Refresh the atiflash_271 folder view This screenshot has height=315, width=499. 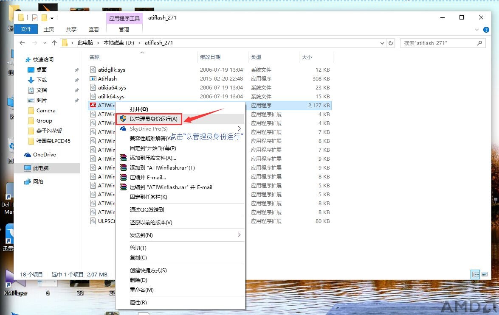(x=391, y=43)
